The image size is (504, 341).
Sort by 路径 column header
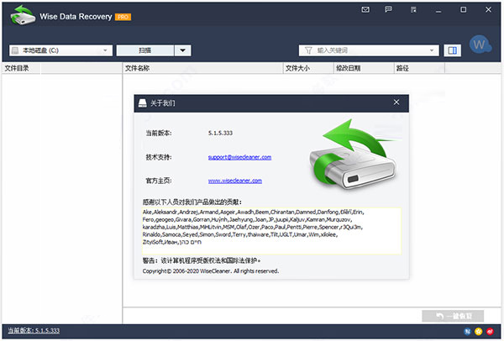click(x=419, y=68)
